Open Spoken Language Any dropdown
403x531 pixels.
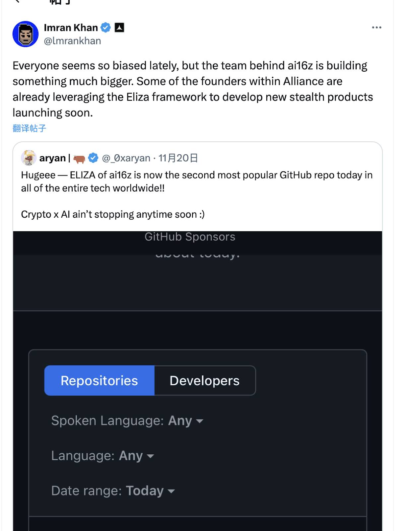127,421
